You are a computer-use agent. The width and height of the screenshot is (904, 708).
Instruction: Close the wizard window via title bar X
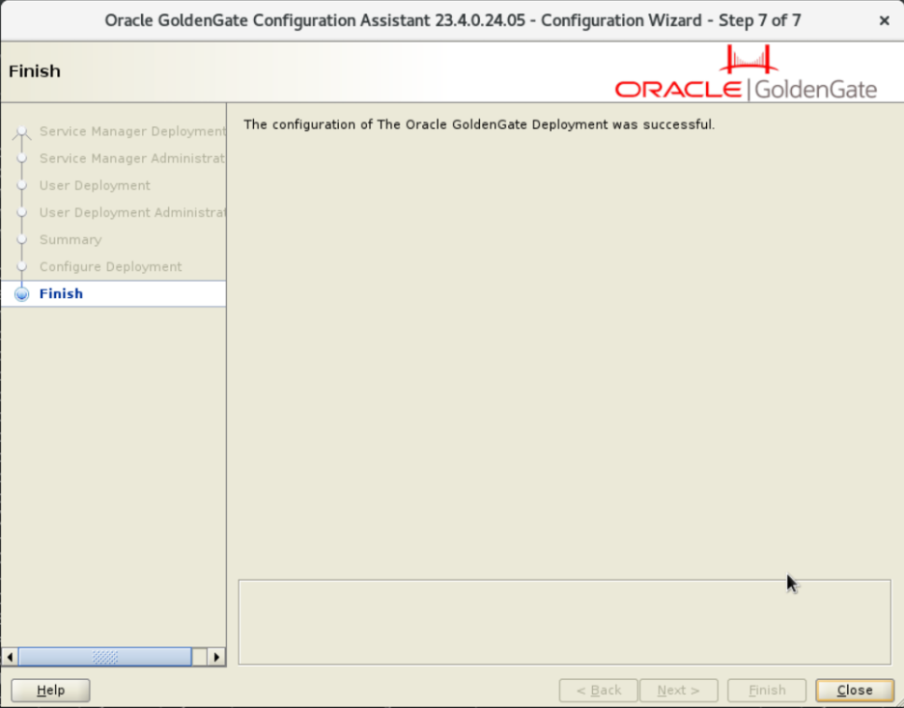coord(885,20)
